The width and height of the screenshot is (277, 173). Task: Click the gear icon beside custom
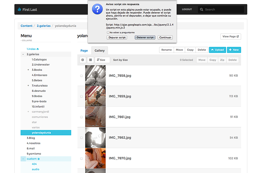(38, 159)
